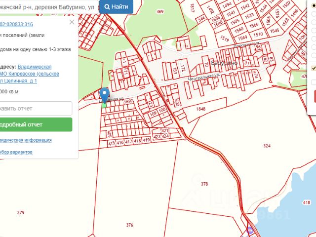Open the подбор вариантов link

pos(16,152)
